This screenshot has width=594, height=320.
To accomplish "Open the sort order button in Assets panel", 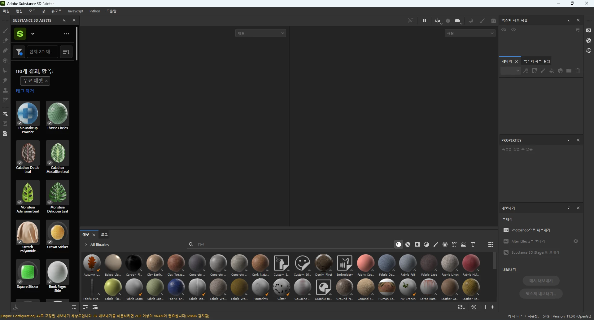I will (66, 52).
